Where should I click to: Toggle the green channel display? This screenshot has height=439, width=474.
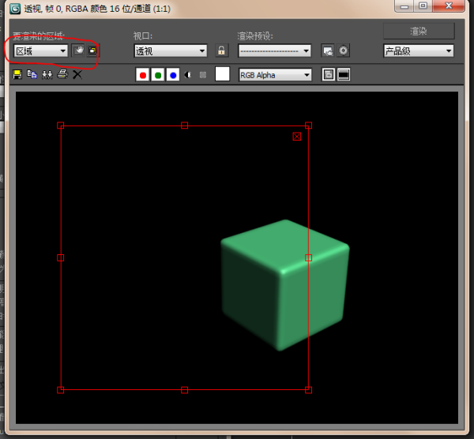point(158,75)
